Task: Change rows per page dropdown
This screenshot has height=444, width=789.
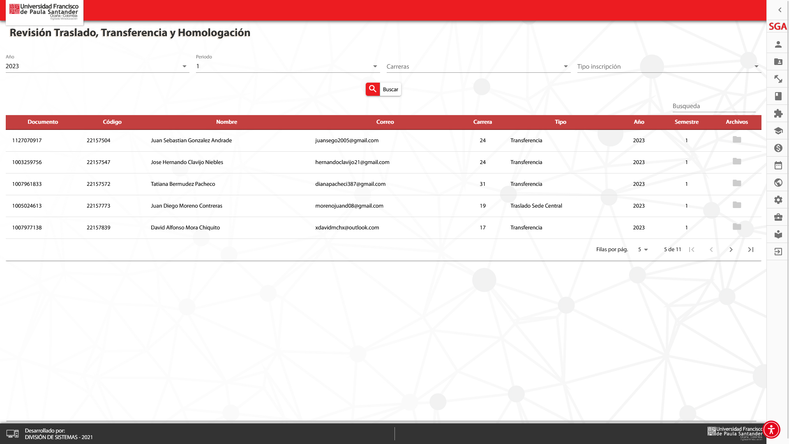Action: click(643, 250)
